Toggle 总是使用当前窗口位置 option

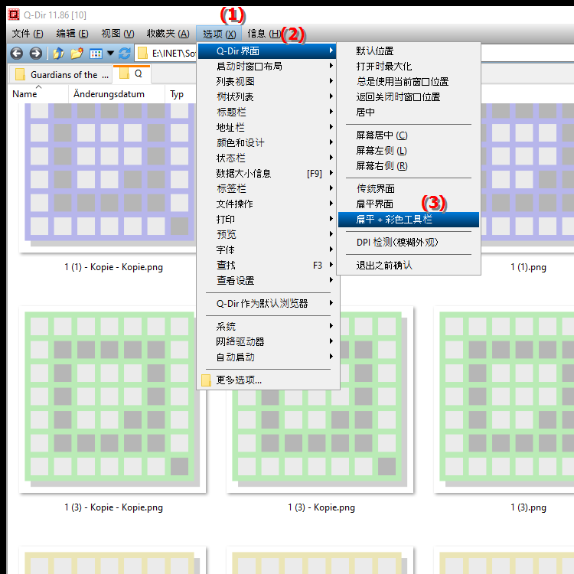[x=409, y=82]
